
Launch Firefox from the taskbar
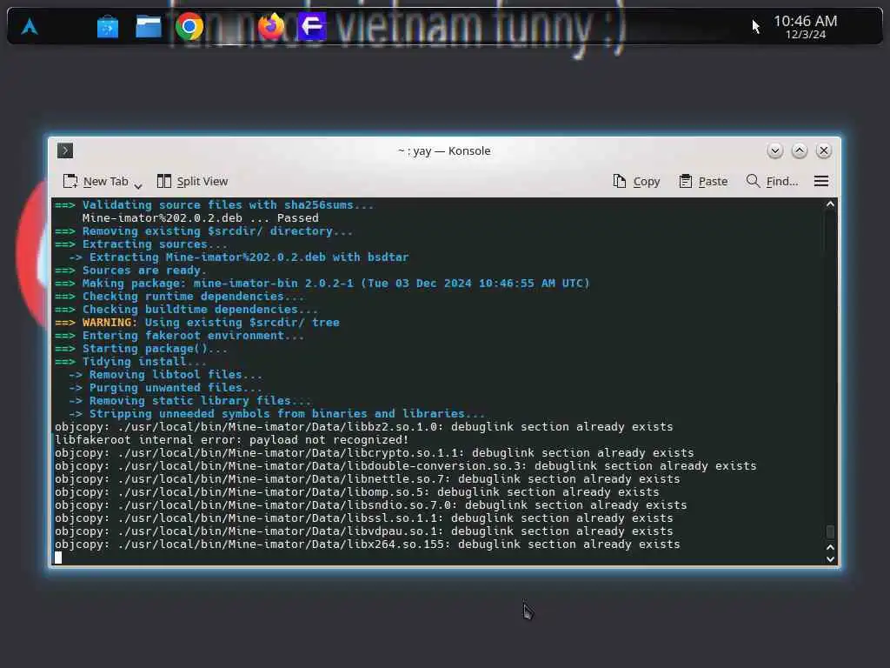click(x=271, y=26)
